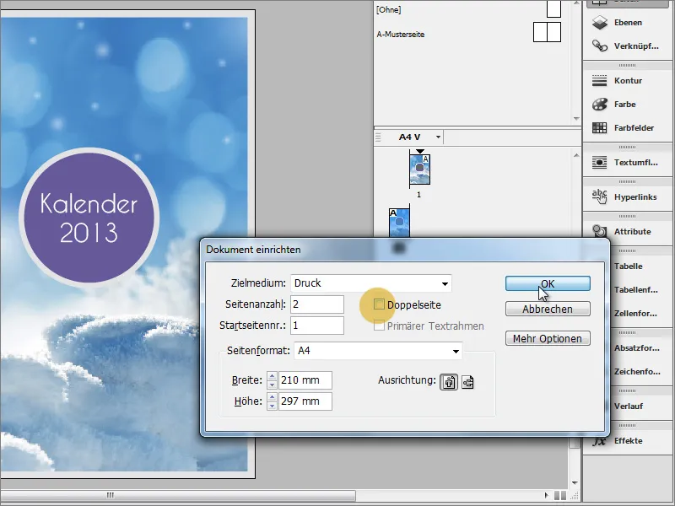Confirm dialog with OK button
The image size is (675, 506).
[548, 283]
